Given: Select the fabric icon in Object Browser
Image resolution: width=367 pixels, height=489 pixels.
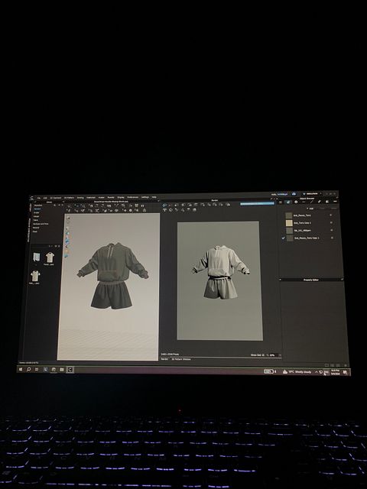Looking at the screenshot, I should pos(287,202).
